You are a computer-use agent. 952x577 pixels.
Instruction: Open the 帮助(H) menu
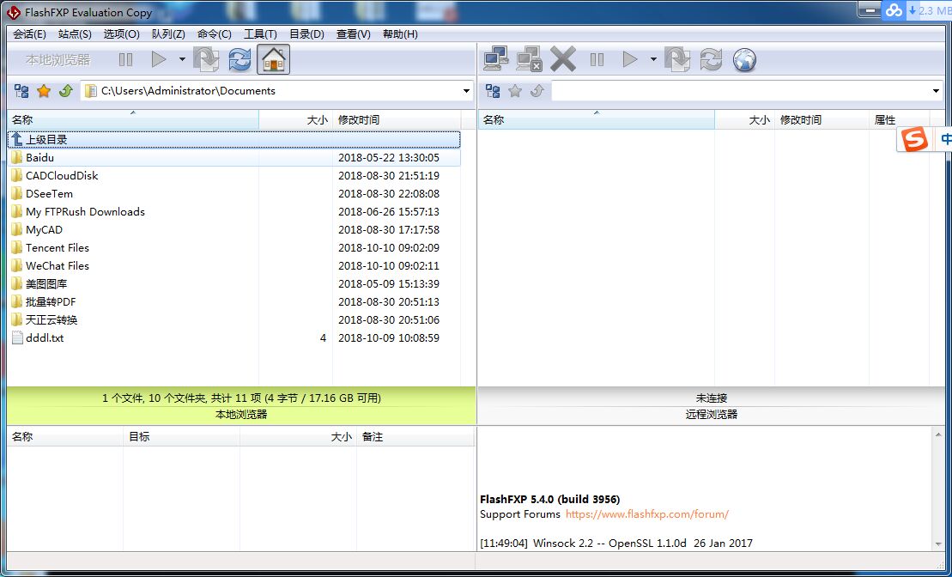click(x=400, y=34)
